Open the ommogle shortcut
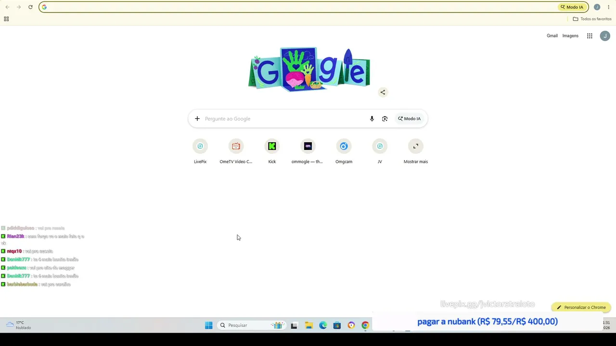This screenshot has width=616, height=346. (308, 151)
